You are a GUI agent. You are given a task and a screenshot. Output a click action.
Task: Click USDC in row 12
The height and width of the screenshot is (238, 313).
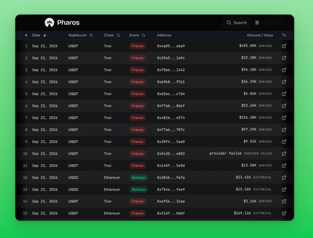click(x=73, y=178)
